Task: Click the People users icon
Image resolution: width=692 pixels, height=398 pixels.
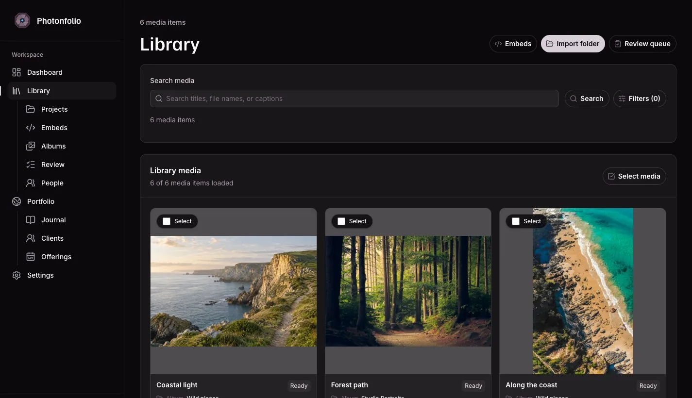Action: [31, 183]
